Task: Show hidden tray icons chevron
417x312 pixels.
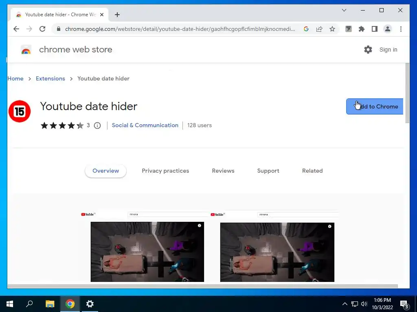Action: tap(345, 304)
